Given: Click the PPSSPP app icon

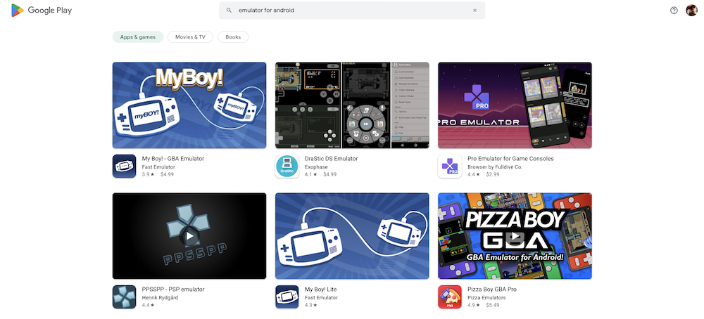Looking at the screenshot, I should coord(125,297).
